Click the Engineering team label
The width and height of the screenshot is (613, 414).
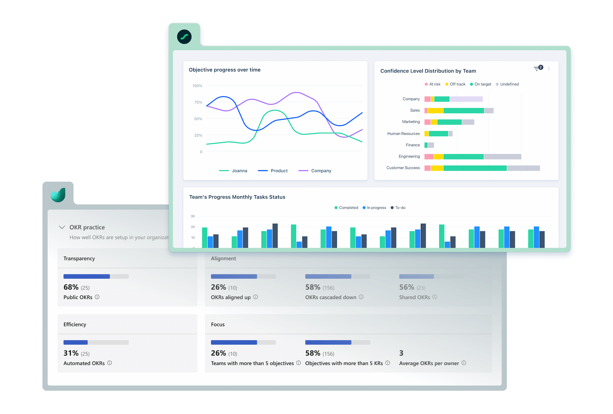click(x=409, y=156)
